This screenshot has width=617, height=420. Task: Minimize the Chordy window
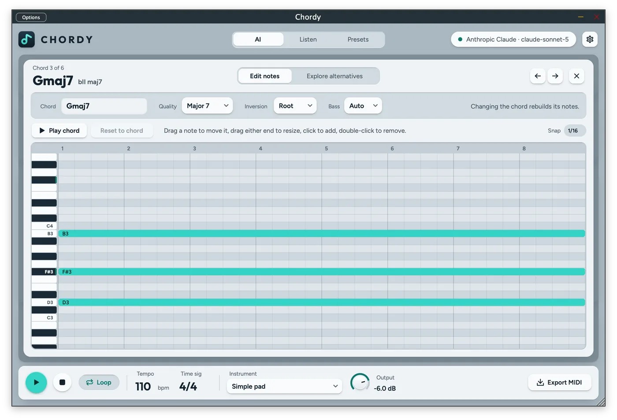580,17
